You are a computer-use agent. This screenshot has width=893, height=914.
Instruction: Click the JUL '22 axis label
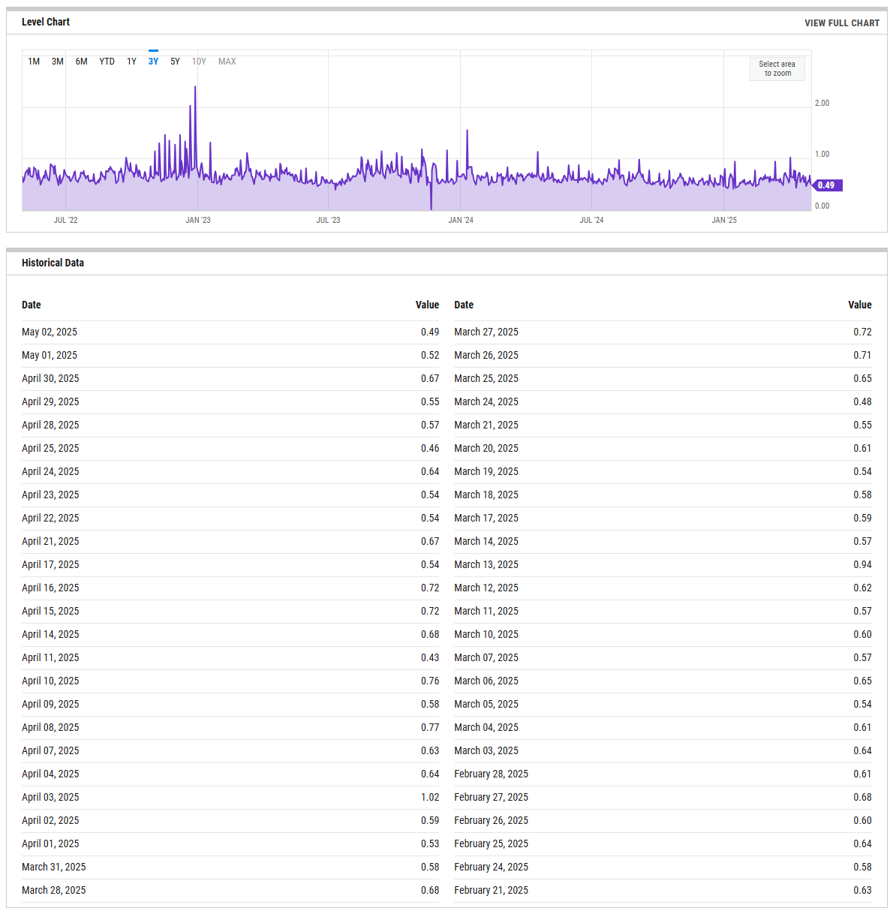(66, 220)
